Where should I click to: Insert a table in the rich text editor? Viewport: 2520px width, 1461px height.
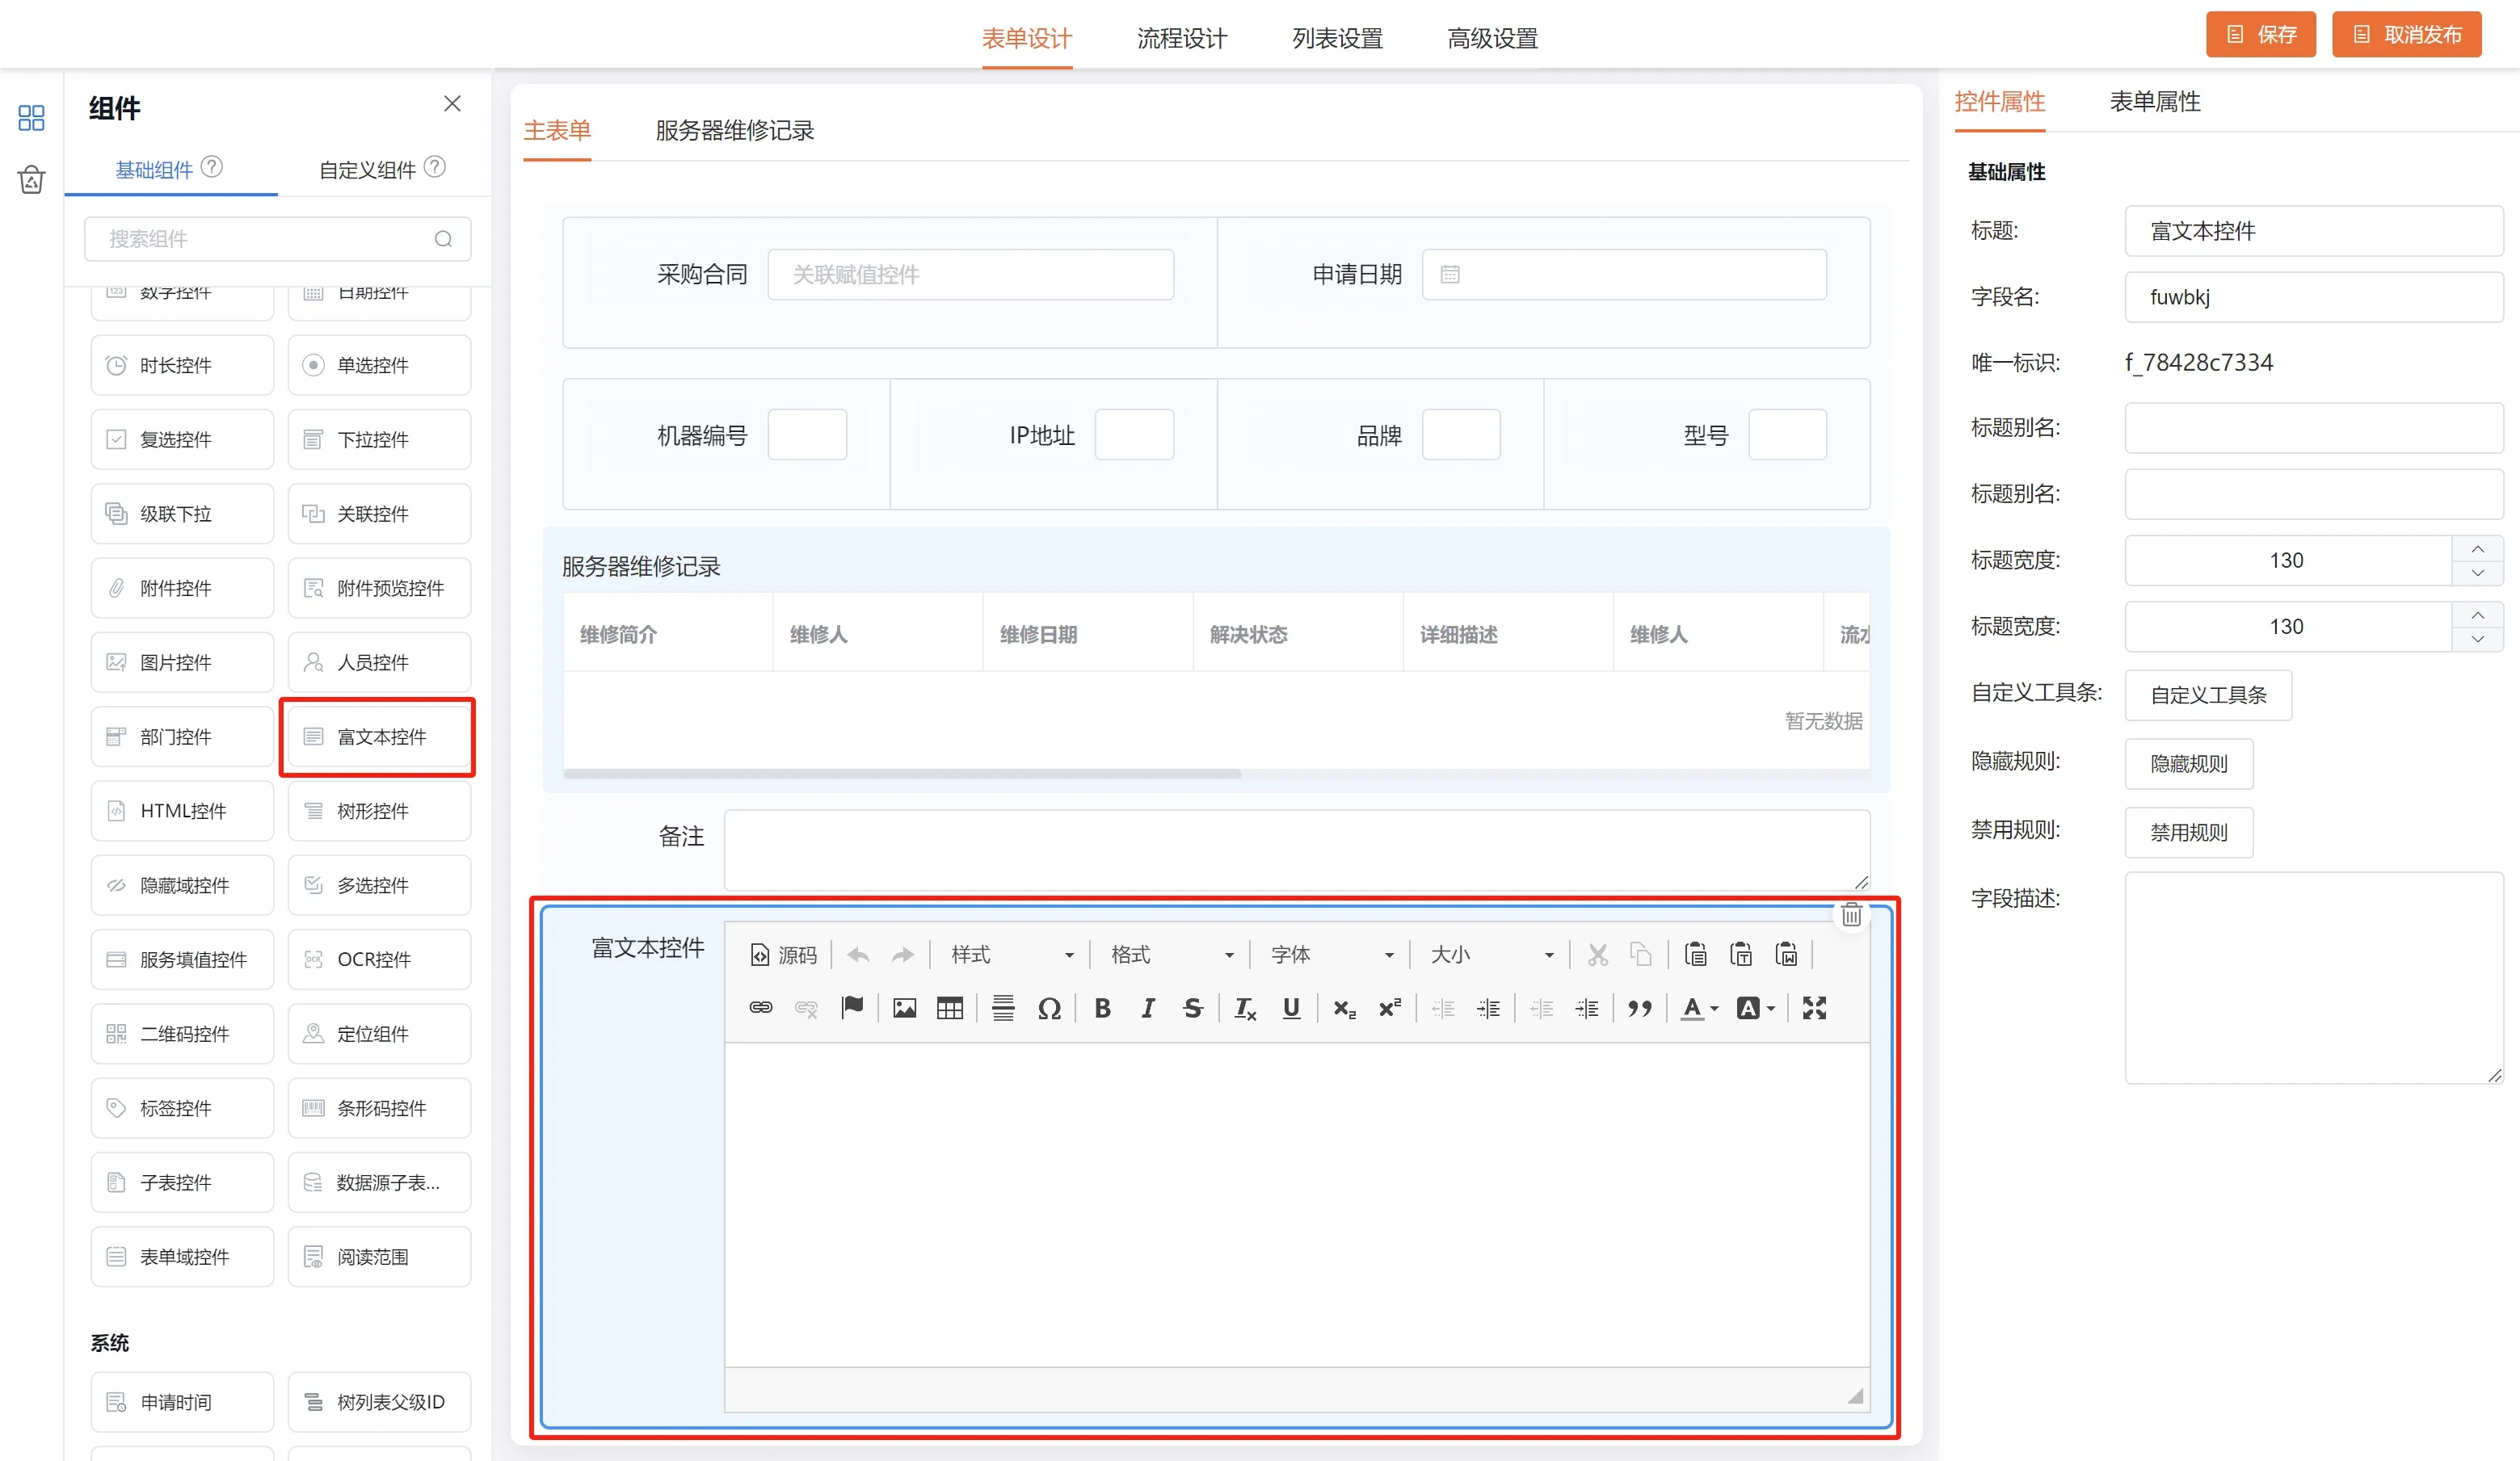(x=949, y=1008)
